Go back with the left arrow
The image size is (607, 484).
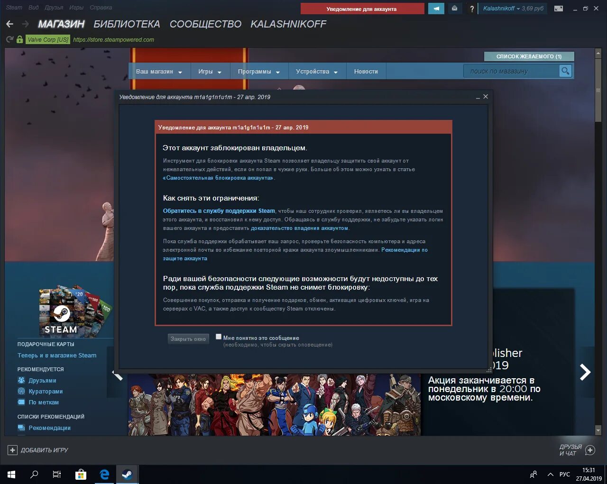pos(10,24)
